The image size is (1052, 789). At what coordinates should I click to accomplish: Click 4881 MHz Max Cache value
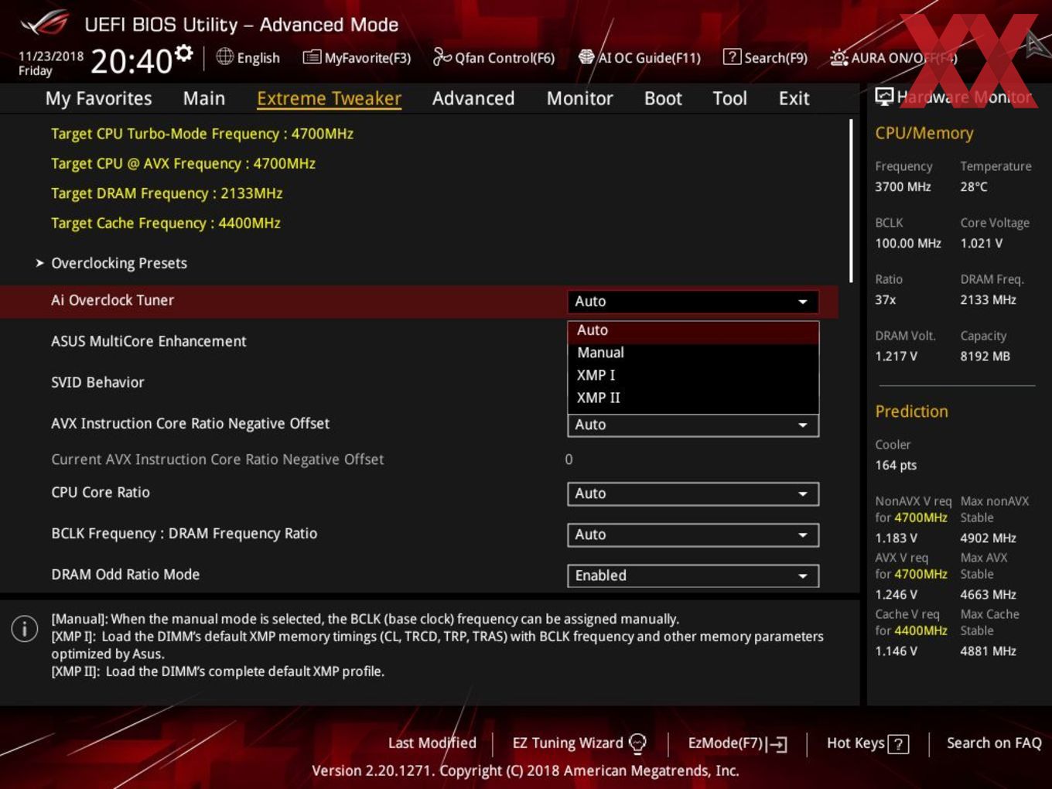(988, 651)
